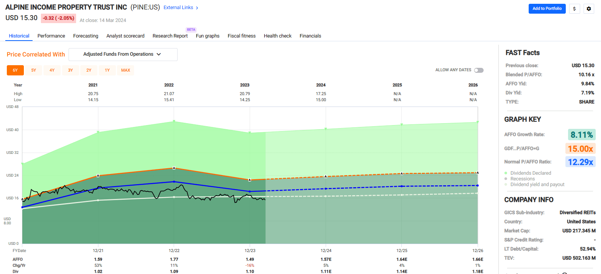Open the settings gear icon
Viewport: 601px width, 274px height.
tap(589, 9)
